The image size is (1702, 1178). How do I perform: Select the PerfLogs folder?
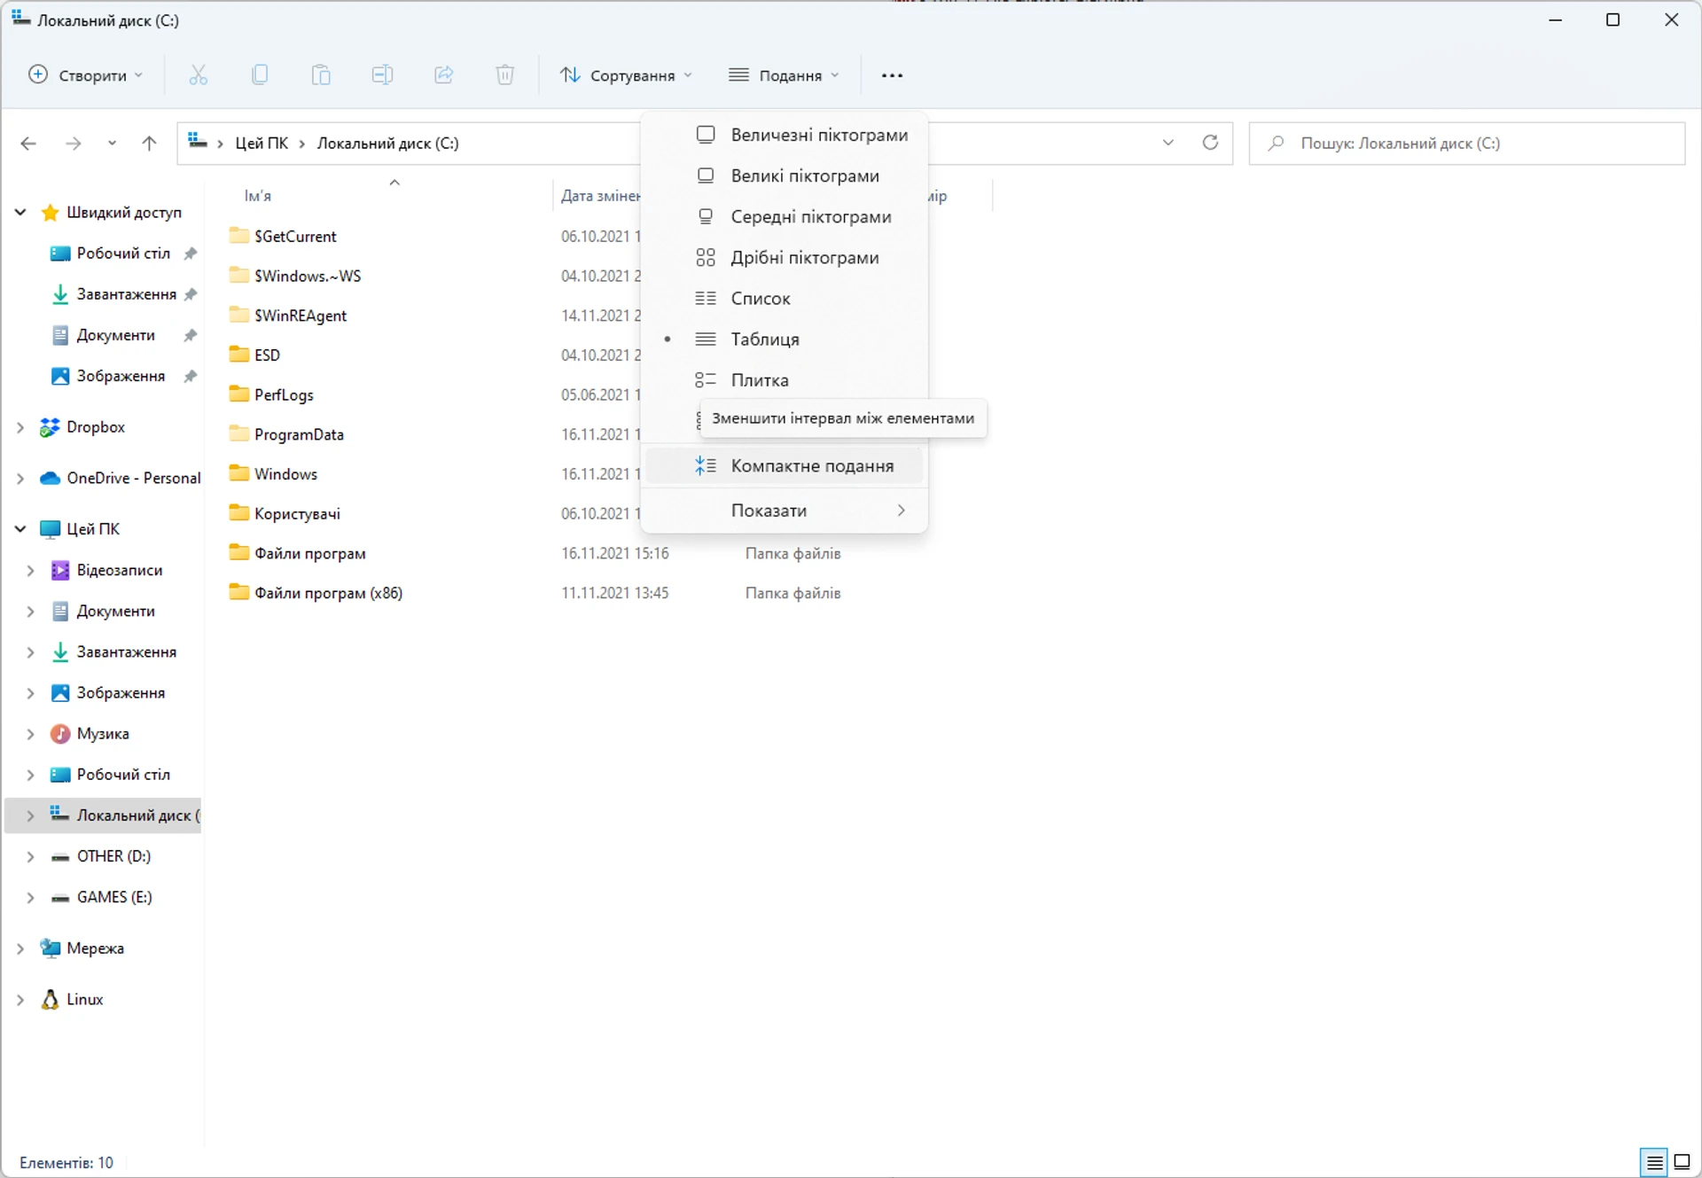pyautogui.click(x=284, y=394)
